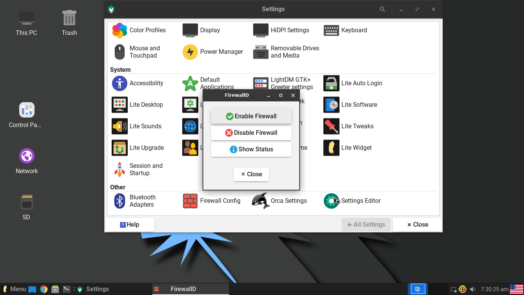
Task: Click the volume tray icon
Action: (x=473, y=289)
